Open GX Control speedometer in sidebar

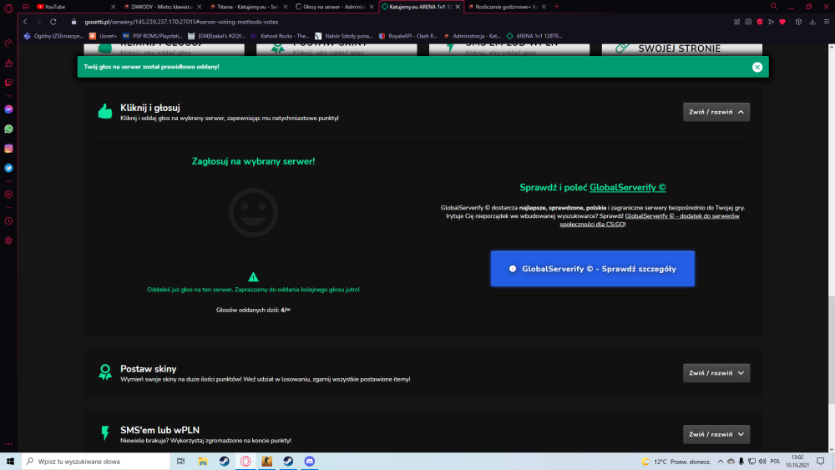click(x=8, y=43)
